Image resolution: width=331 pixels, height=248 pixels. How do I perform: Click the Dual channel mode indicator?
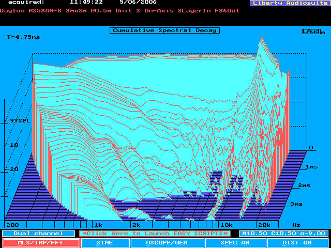click(38, 234)
